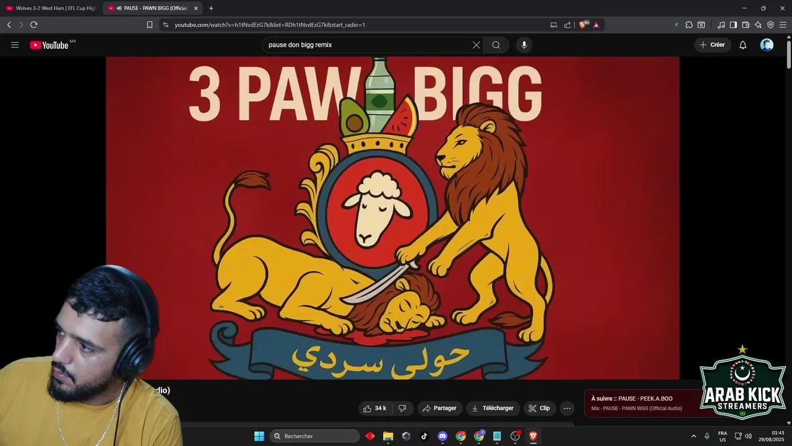
Task: Open Discord from the taskbar
Action: 442,436
